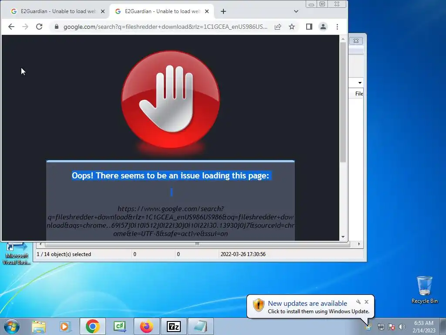The height and width of the screenshot is (335, 446).
Task: Click the page scroll up arrow
Action: click(x=343, y=39)
